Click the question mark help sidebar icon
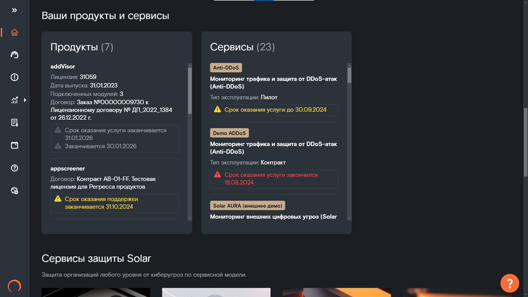Image resolution: width=528 pixels, height=297 pixels. point(15,168)
